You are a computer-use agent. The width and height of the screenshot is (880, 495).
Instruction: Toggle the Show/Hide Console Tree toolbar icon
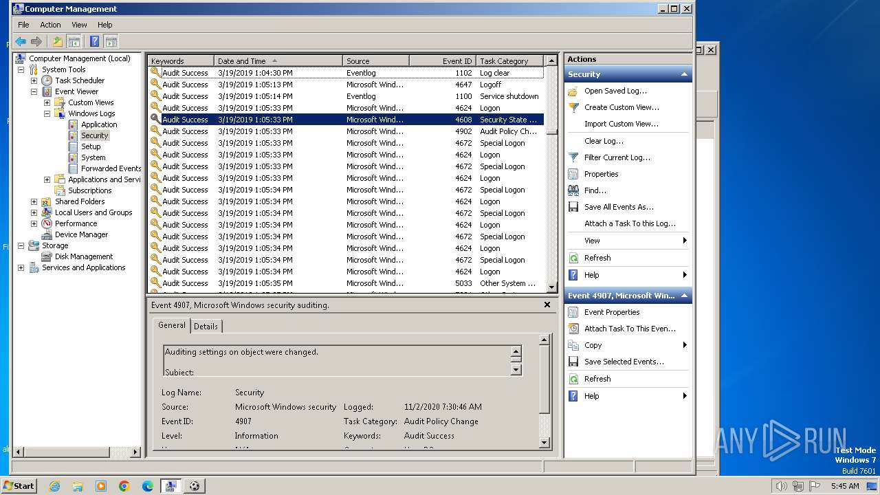(x=74, y=41)
